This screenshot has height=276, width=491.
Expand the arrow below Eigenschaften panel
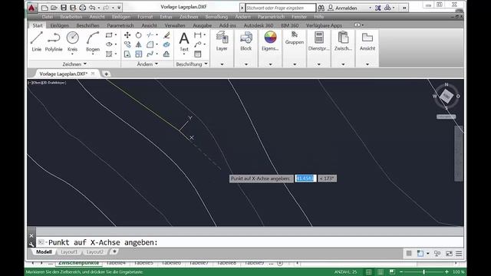(x=270, y=64)
